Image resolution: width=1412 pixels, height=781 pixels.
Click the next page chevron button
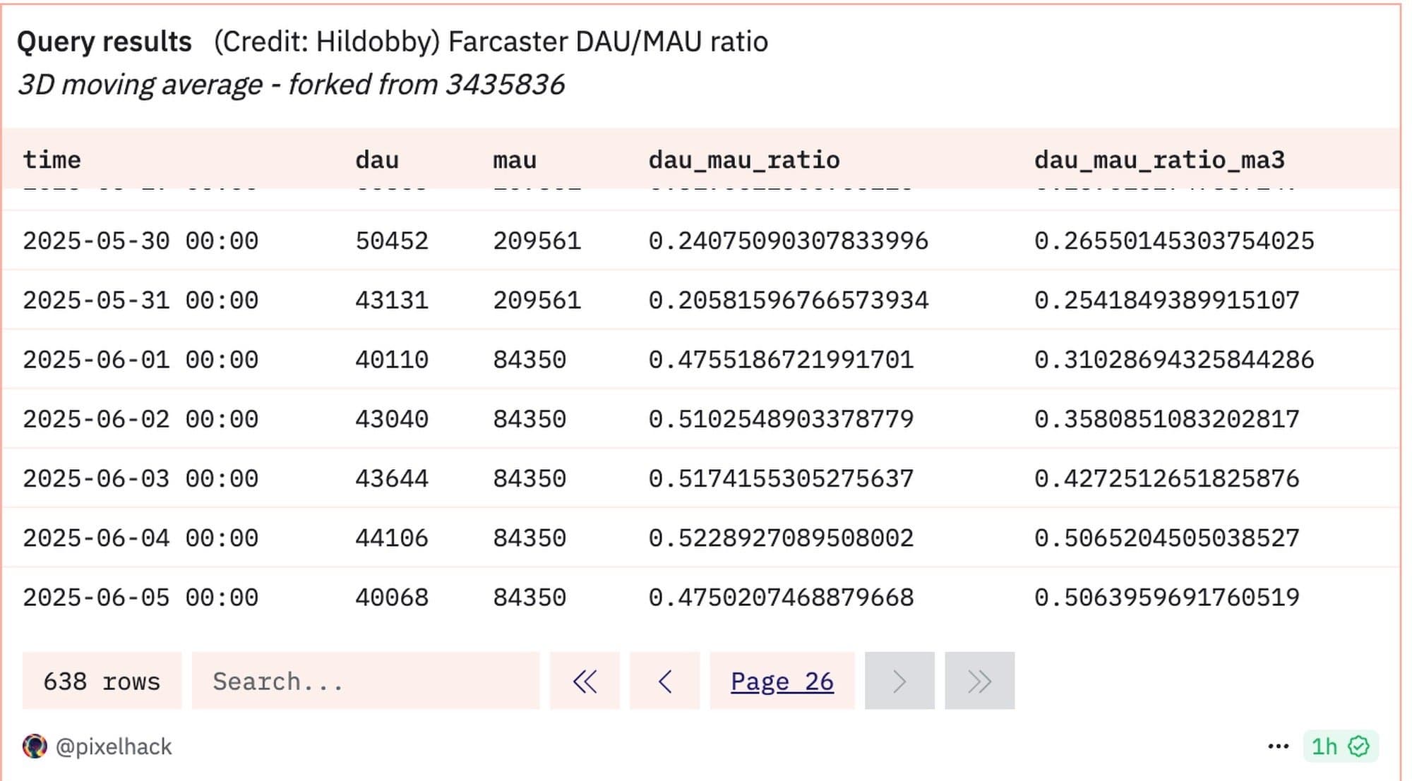[899, 681]
